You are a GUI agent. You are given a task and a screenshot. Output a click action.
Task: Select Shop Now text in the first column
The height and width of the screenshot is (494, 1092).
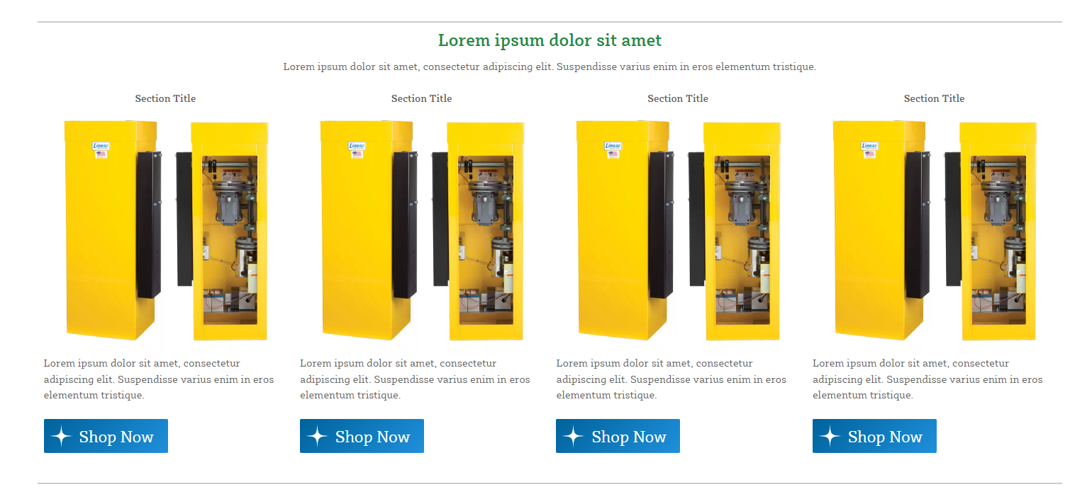tap(116, 437)
